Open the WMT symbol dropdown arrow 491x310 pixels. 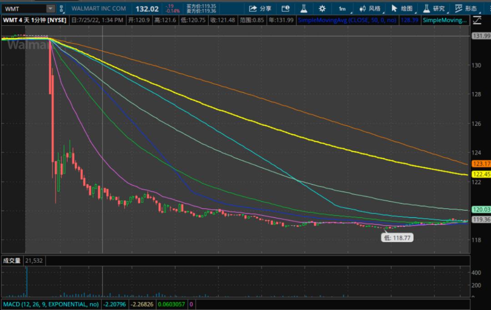[50, 9]
